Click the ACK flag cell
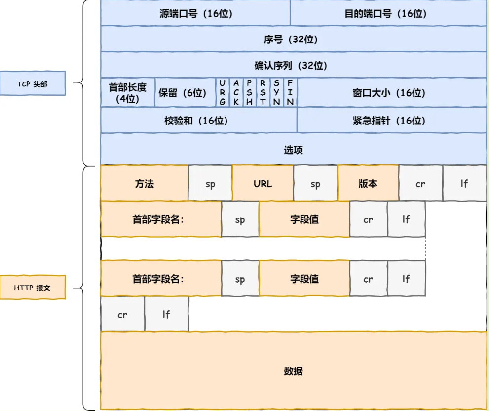Image resolution: width=489 pixels, height=411 pixels. pos(236,92)
